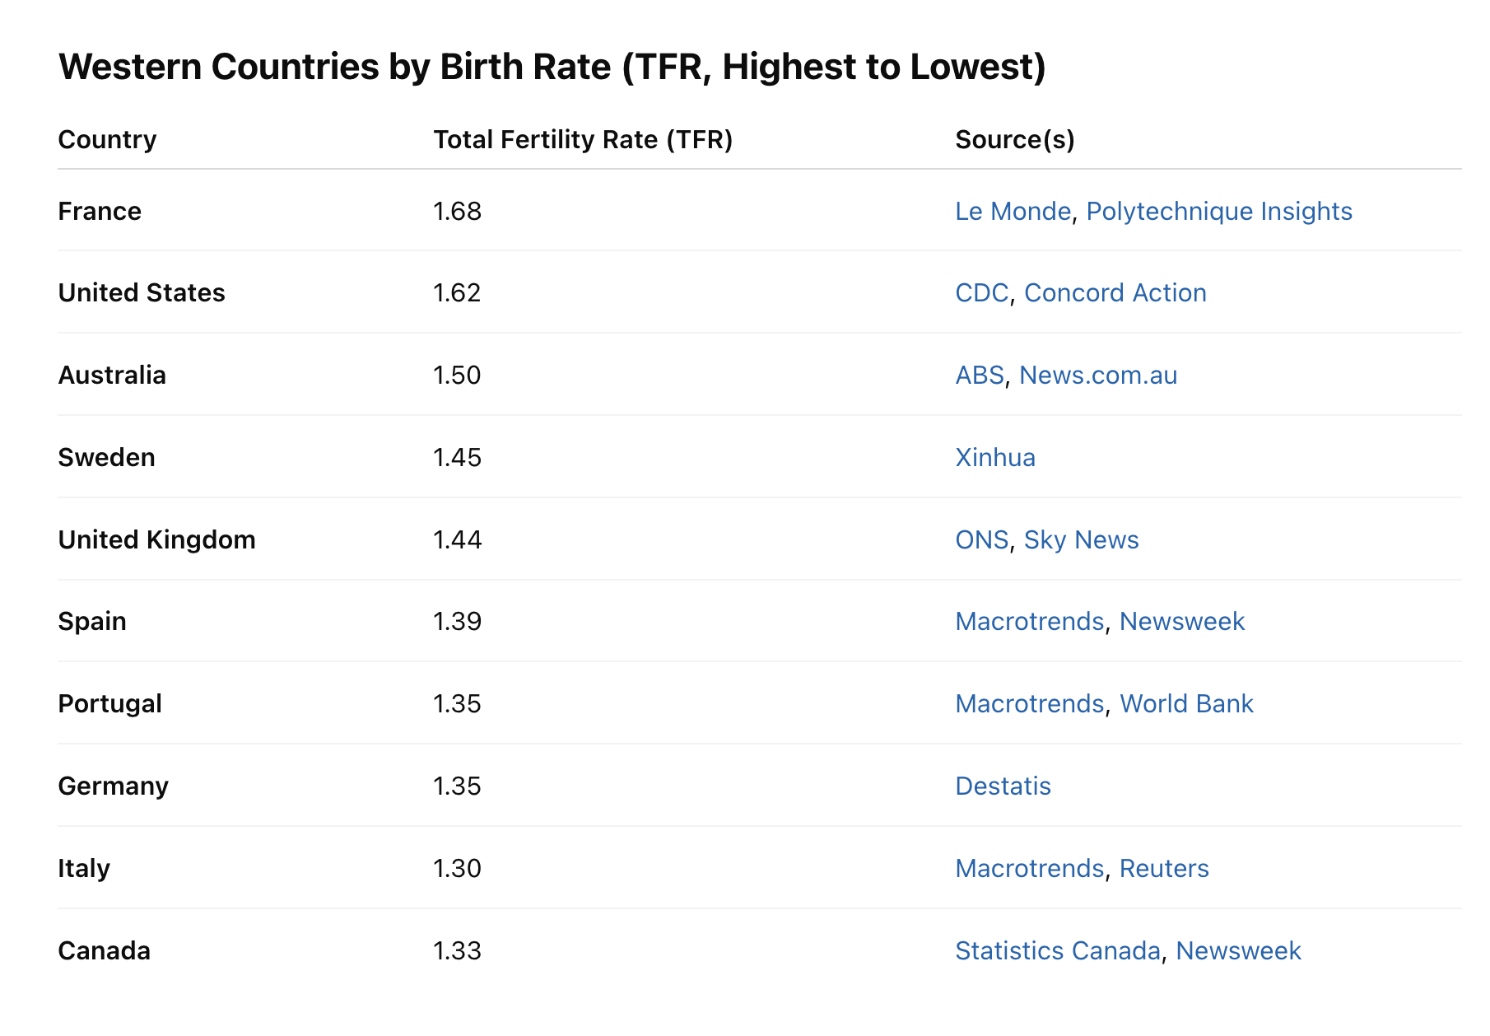Select United Kingdom TFR value 1.44
1490x1036 pixels.
tap(458, 540)
